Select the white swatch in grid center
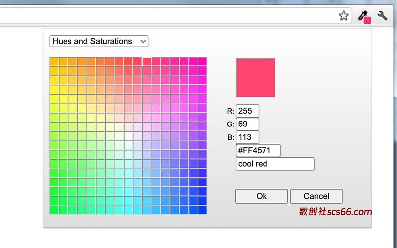This screenshot has height=248, width=397. point(128,136)
